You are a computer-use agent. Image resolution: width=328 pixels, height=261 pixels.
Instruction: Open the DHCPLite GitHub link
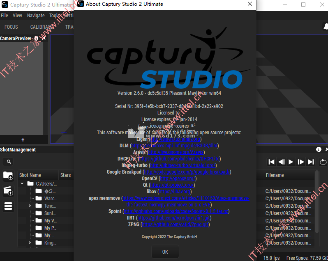click(179, 159)
